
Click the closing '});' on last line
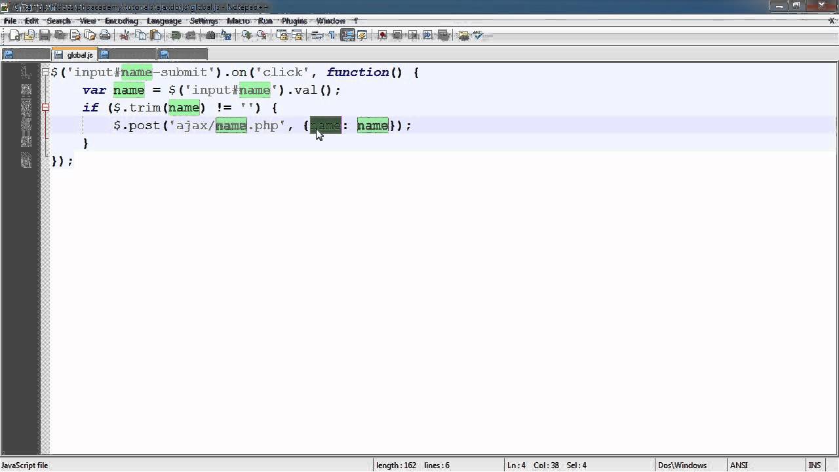click(x=62, y=161)
